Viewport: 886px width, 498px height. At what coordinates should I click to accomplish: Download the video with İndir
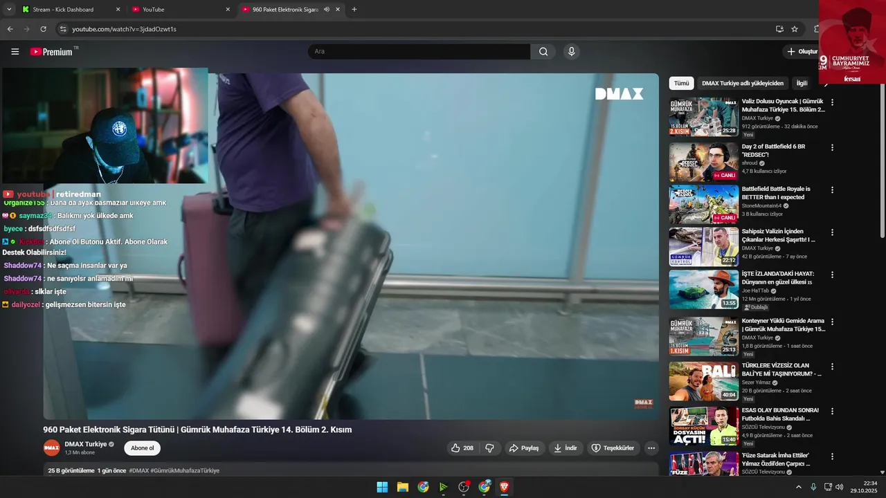(565, 448)
